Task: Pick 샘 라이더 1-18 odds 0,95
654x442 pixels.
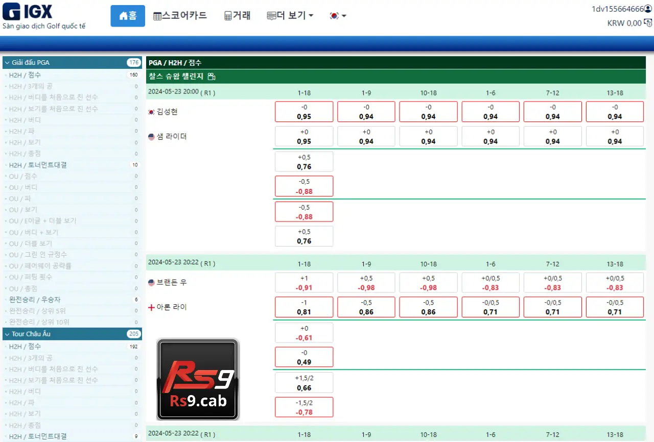Action: tap(304, 136)
